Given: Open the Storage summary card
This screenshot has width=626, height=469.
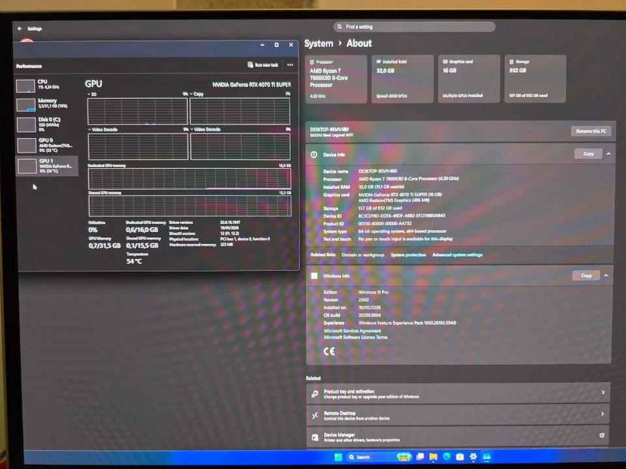Looking at the screenshot, I should click(535, 79).
